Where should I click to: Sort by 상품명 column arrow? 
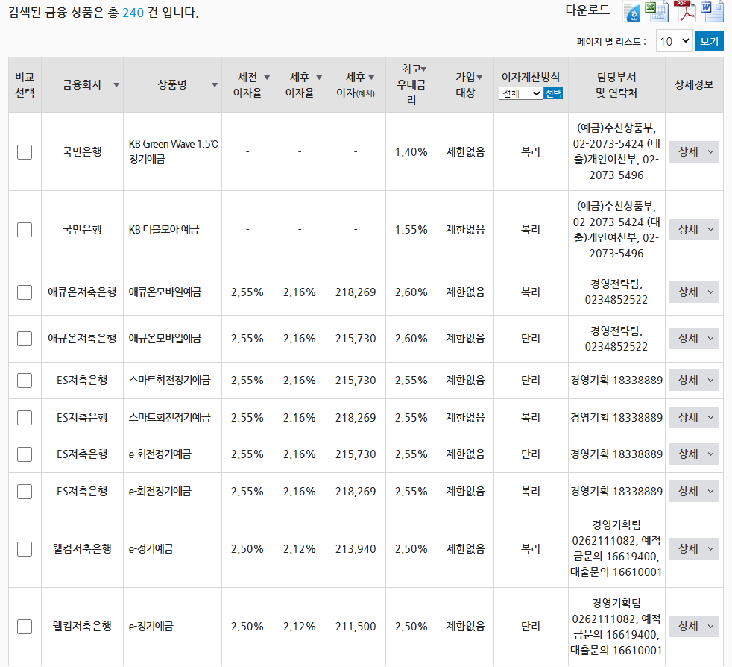point(215,85)
